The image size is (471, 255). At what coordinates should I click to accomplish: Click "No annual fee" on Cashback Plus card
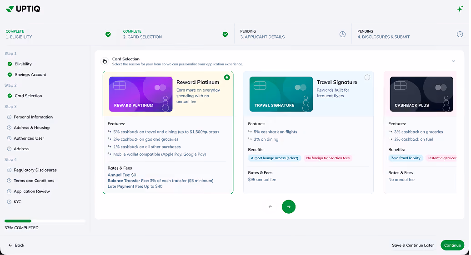pos(401,180)
